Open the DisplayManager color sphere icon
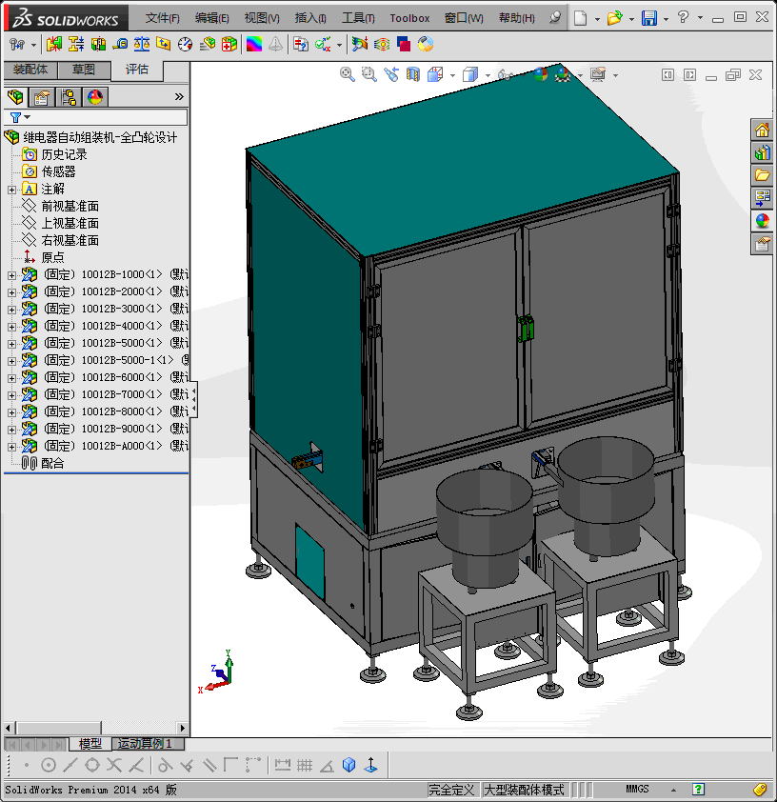This screenshot has height=802, width=777. pyautogui.click(x=94, y=96)
